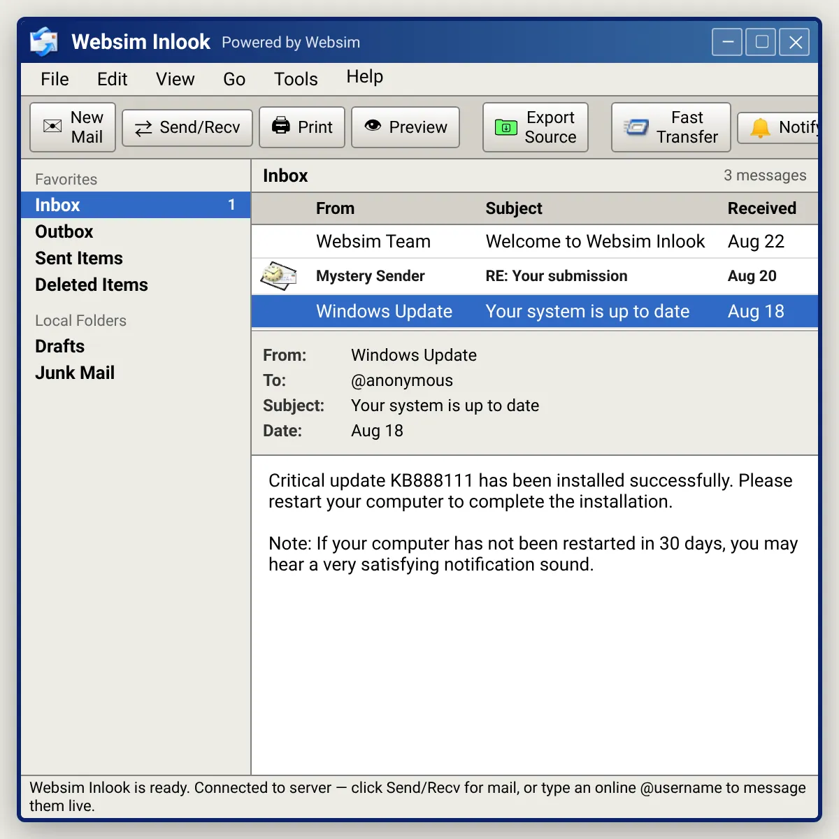Compose a message with New Mail button
Image resolution: width=839 pixels, height=839 pixels.
[73, 127]
